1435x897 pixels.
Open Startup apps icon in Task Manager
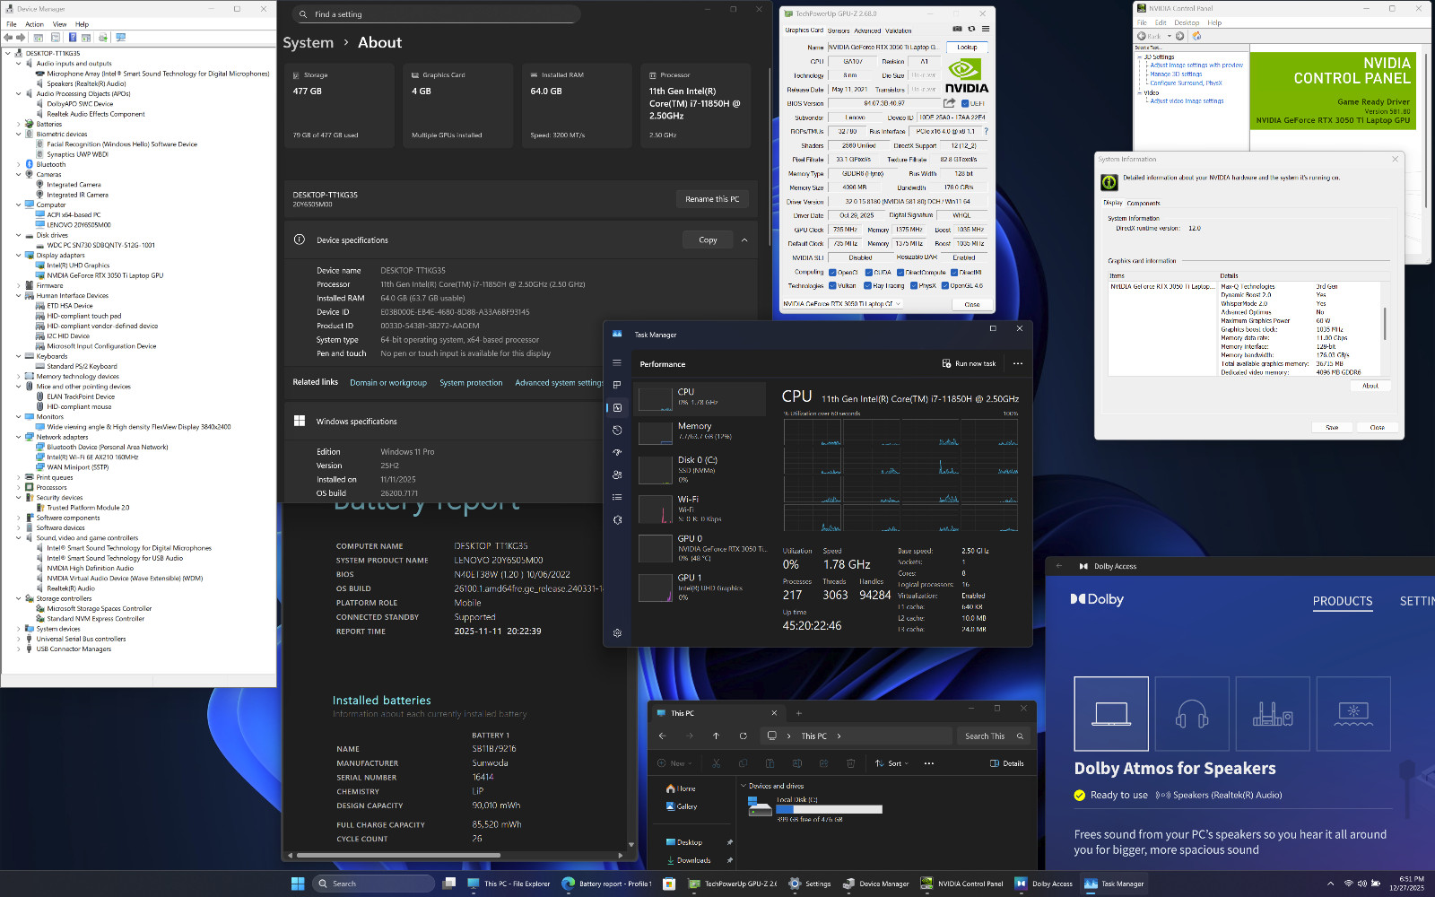click(617, 453)
